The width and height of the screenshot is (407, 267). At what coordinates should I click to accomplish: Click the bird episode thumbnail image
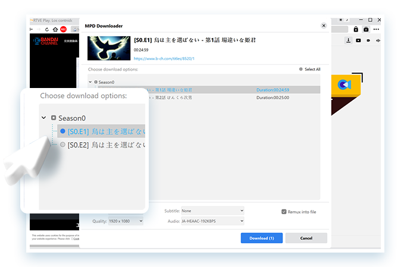pyautogui.click(x=109, y=48)
